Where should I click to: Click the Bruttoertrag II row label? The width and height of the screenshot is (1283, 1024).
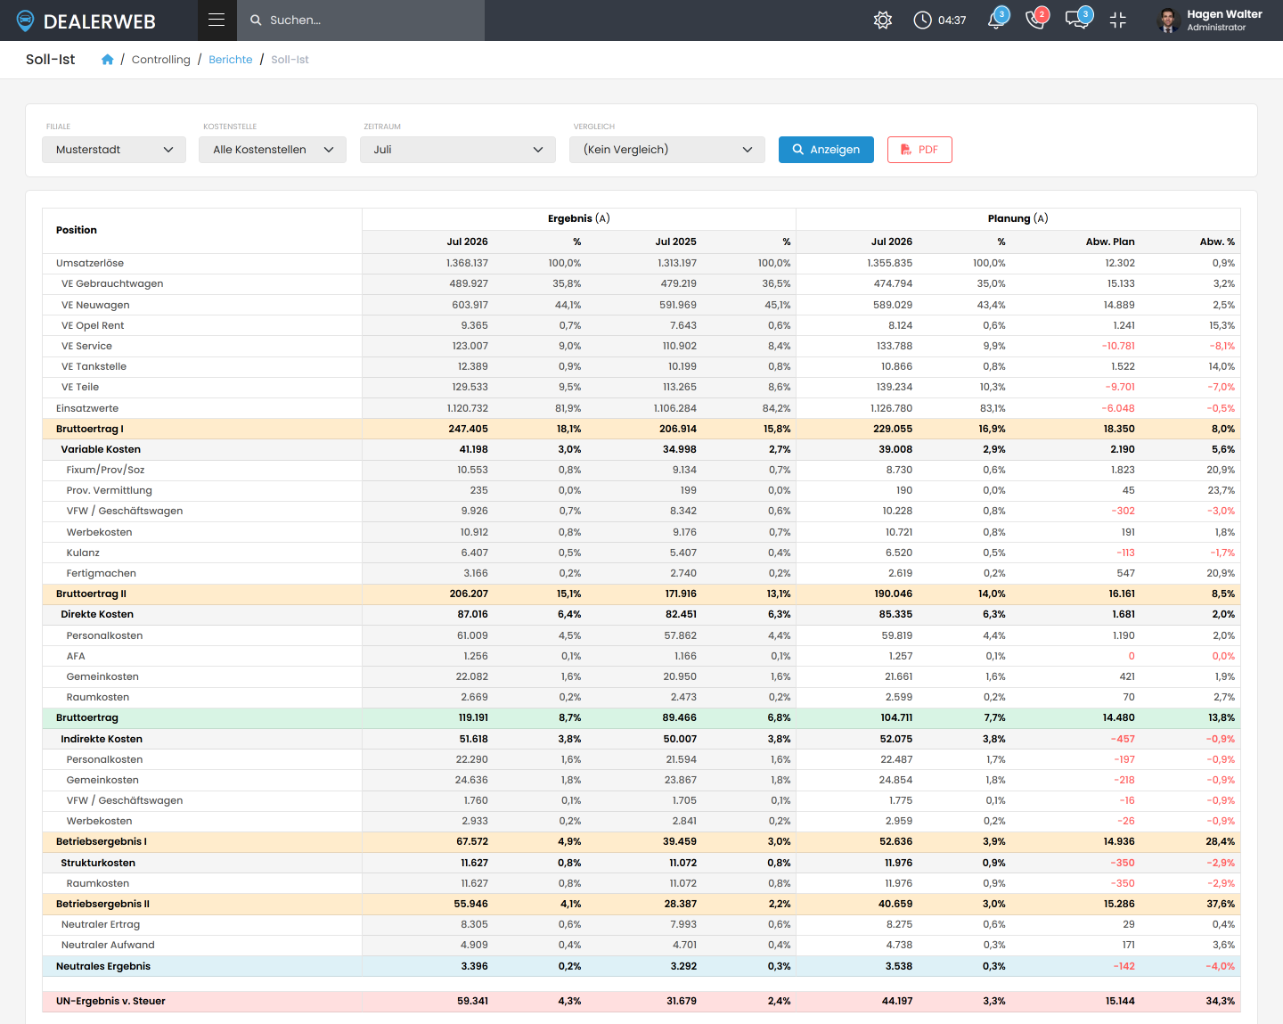click(x=91, y=594)
